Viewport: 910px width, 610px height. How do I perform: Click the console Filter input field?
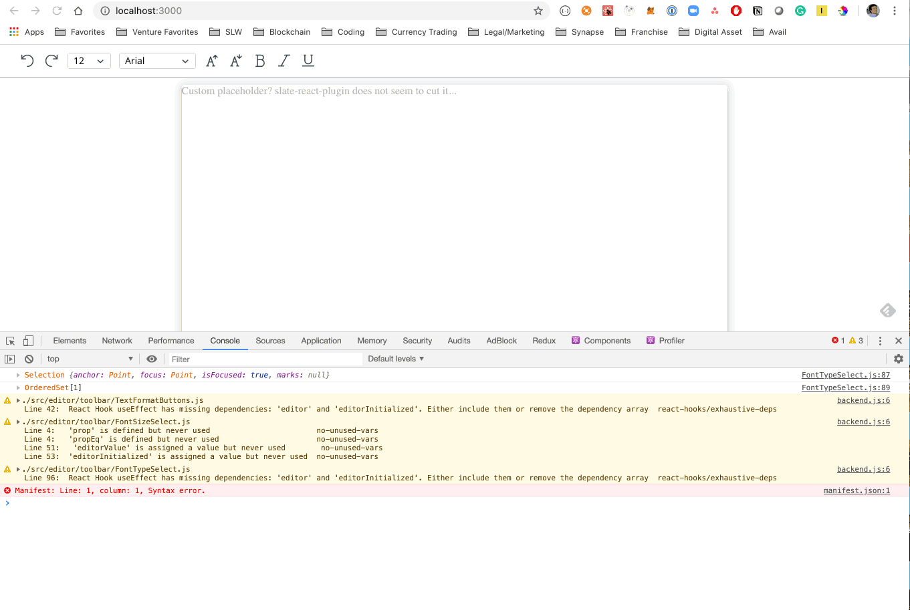pos(264,359)
